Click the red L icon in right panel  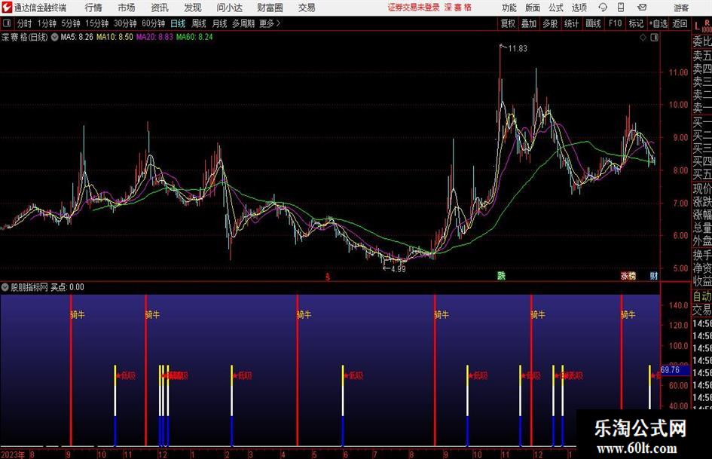pos(697,26)
